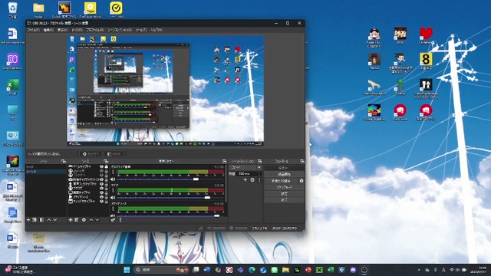The image size is (491, 276).
Task: Open the シーンコレクション(S) menu
Action: [x=120, y=30]
